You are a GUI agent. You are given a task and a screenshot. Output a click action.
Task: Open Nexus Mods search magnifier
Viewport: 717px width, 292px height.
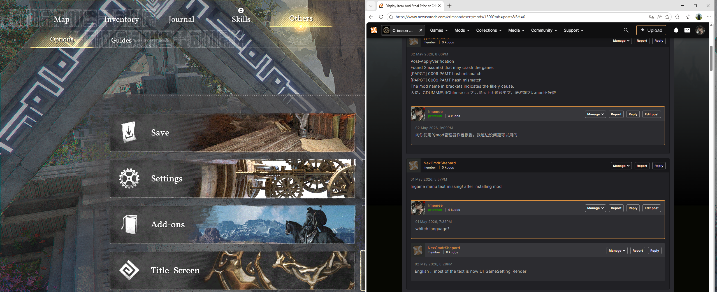coord(626,30)
